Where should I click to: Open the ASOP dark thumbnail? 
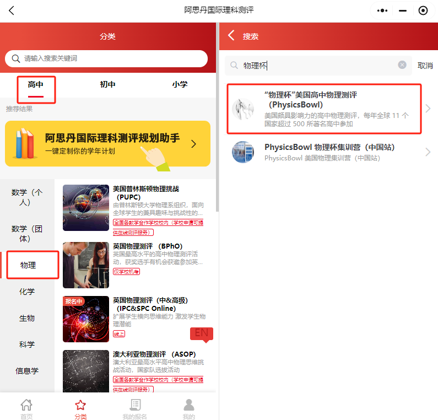tap(86, 371)
